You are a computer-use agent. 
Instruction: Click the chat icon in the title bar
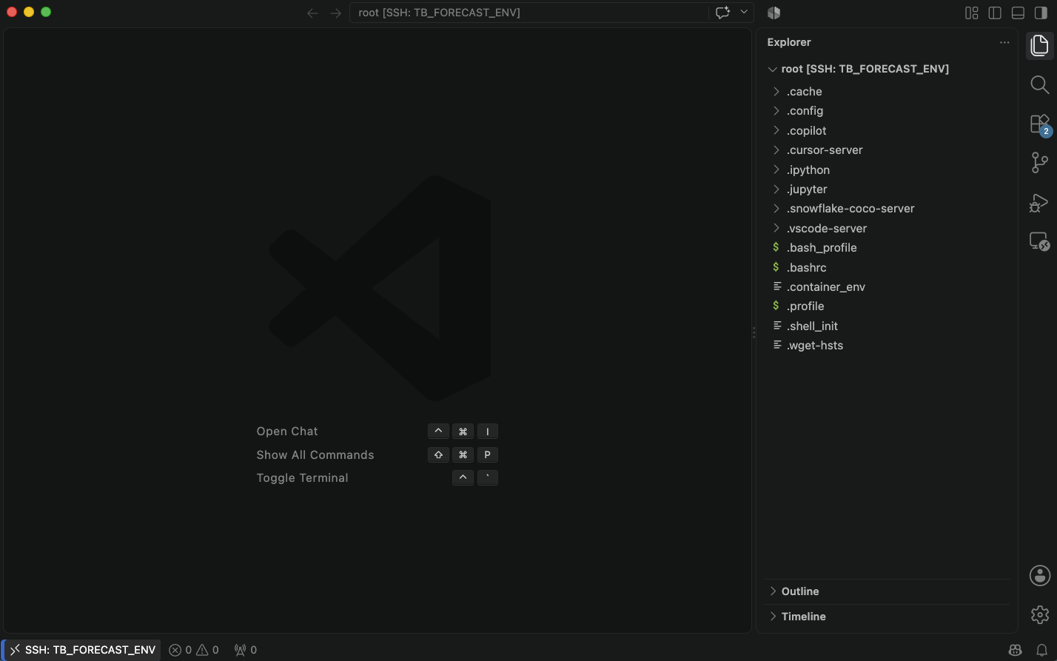pyautogui.click(x=722, y=13)
